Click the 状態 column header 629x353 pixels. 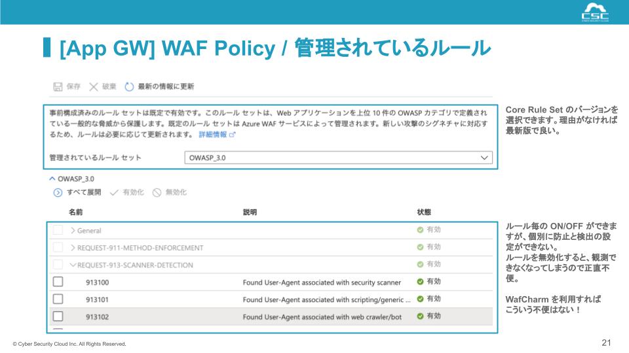[x=424, y=212]
